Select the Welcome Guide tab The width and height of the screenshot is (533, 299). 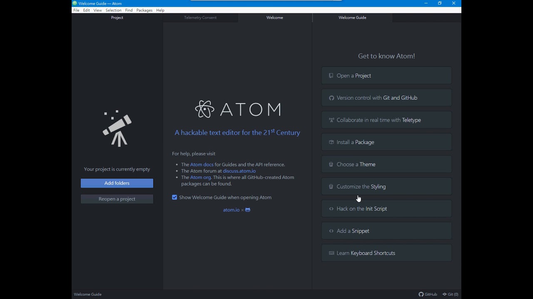coord(352,17)
